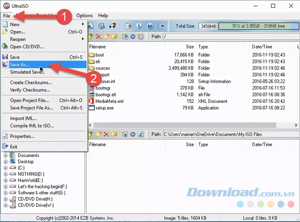Viewport: 300px width, 222px height.
Task: Click the gear icon in the lower local pane toolbar
Action: pyautogui.click(x=132, y=134)
